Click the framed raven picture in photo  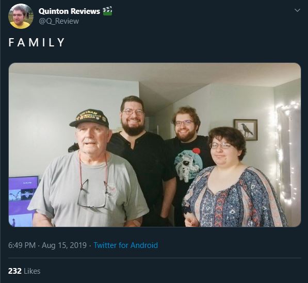(x=246, y=130)
